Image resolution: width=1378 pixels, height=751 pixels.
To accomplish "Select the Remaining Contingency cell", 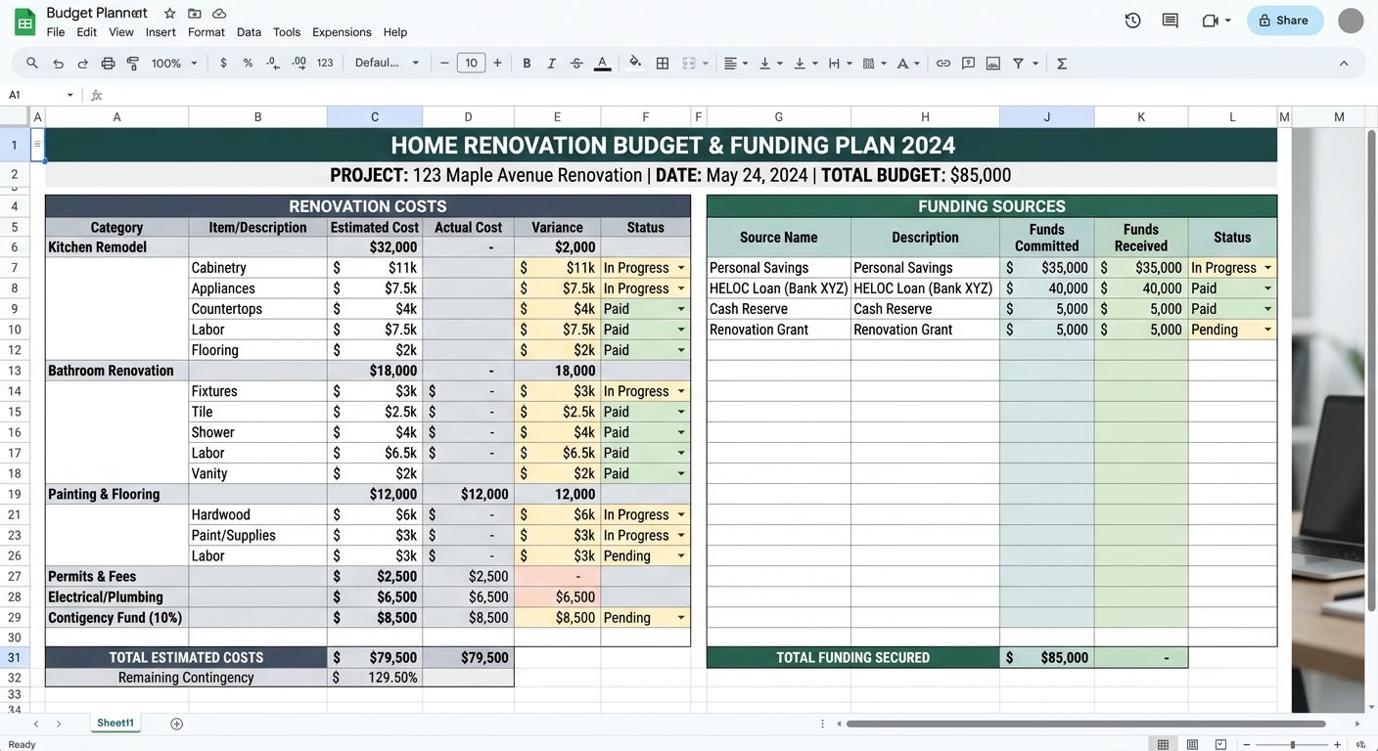I will [x=186, y=678].
